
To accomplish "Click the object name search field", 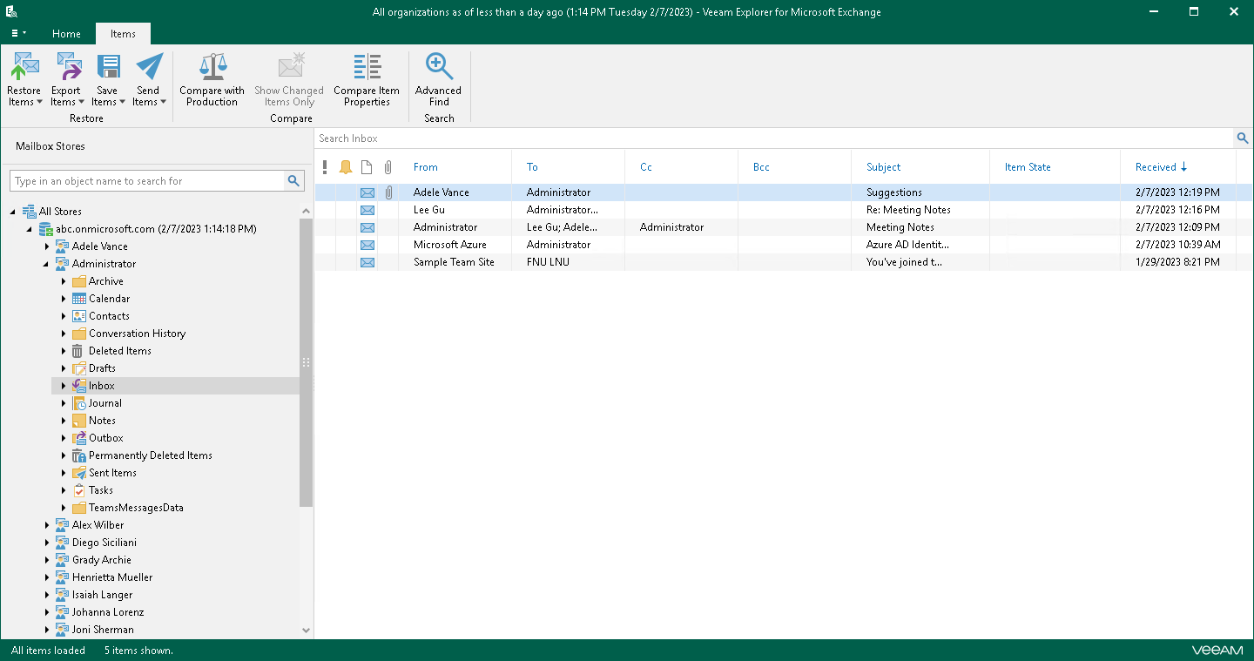I will (x=146, y=181).
